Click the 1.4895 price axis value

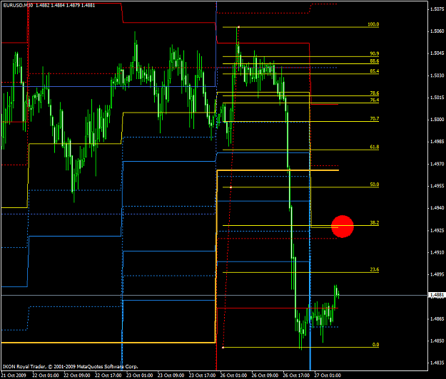[437, 274]
